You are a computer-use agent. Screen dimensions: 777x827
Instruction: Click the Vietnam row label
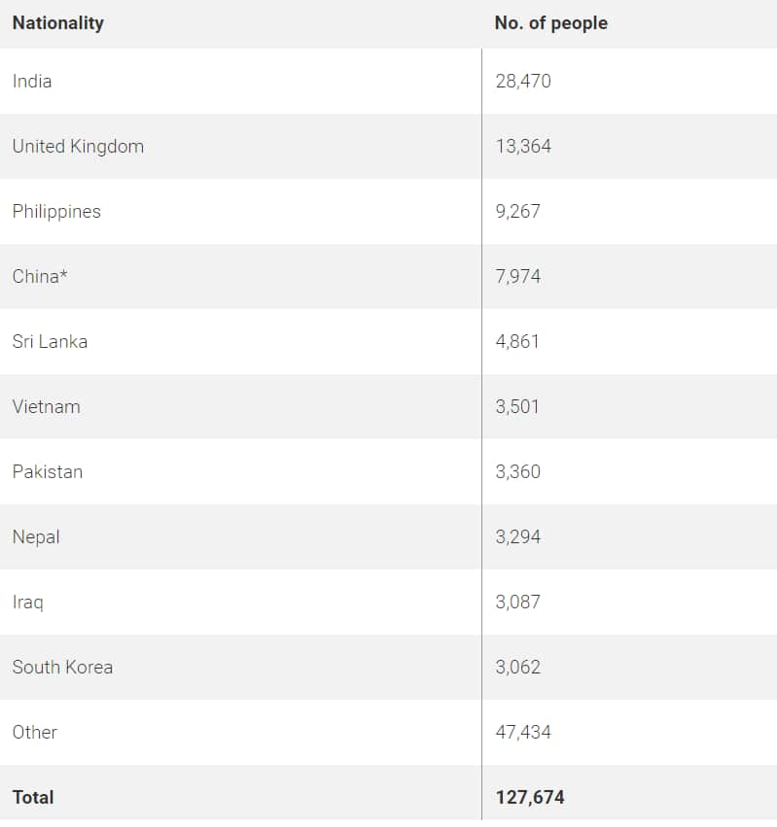click(x=47, y=407)
